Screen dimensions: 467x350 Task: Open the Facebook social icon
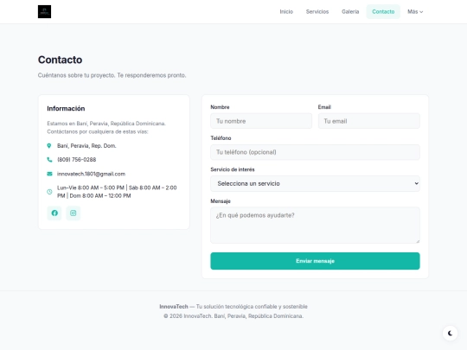[x=54, y=213]
